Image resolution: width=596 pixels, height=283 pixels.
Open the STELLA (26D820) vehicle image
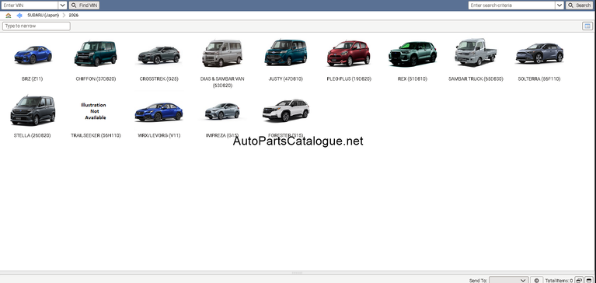tap(33, 110)
